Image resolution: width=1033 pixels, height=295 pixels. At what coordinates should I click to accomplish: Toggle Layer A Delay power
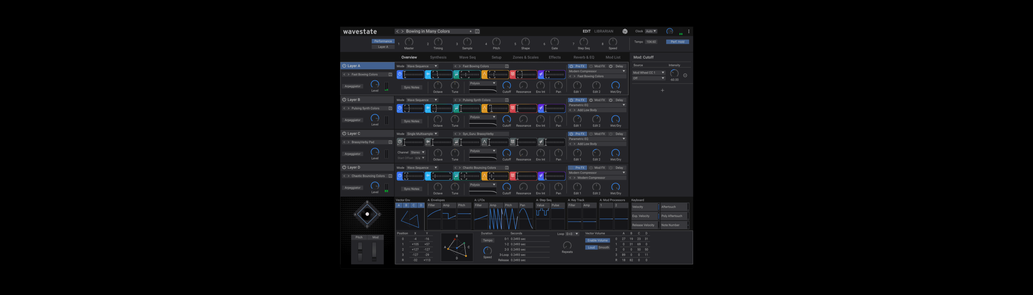click(611, 66)
